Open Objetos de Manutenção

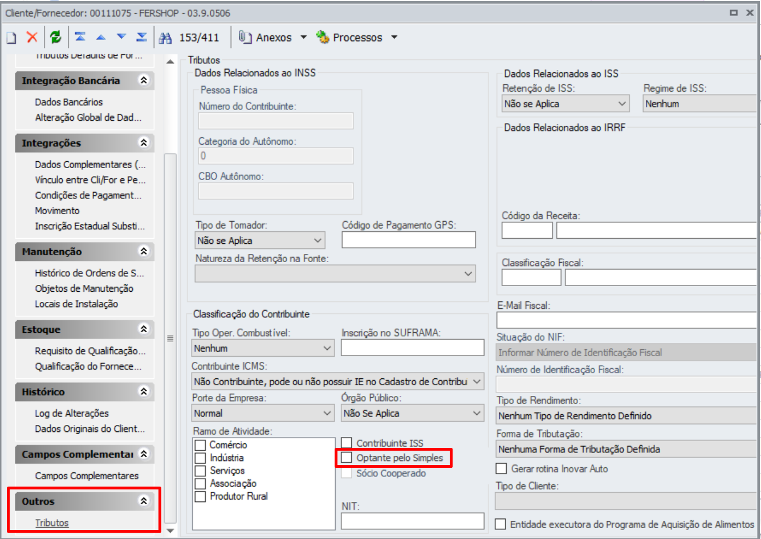point(84,288)
